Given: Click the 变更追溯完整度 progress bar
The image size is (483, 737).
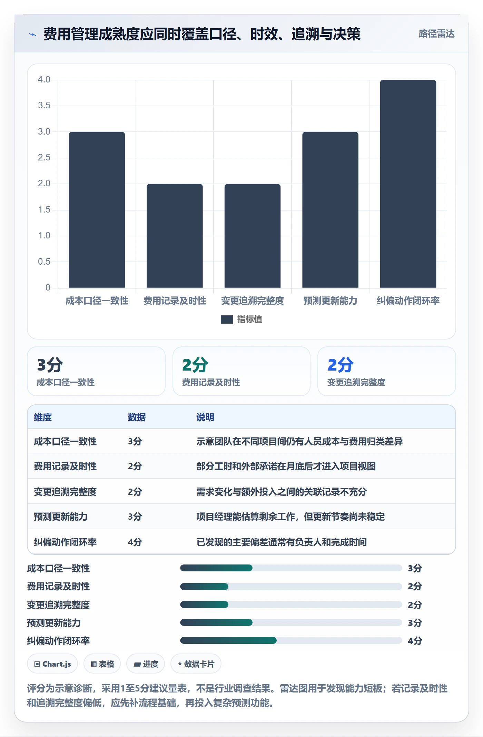Looking at the screenshot, I should tap(291, 605).
